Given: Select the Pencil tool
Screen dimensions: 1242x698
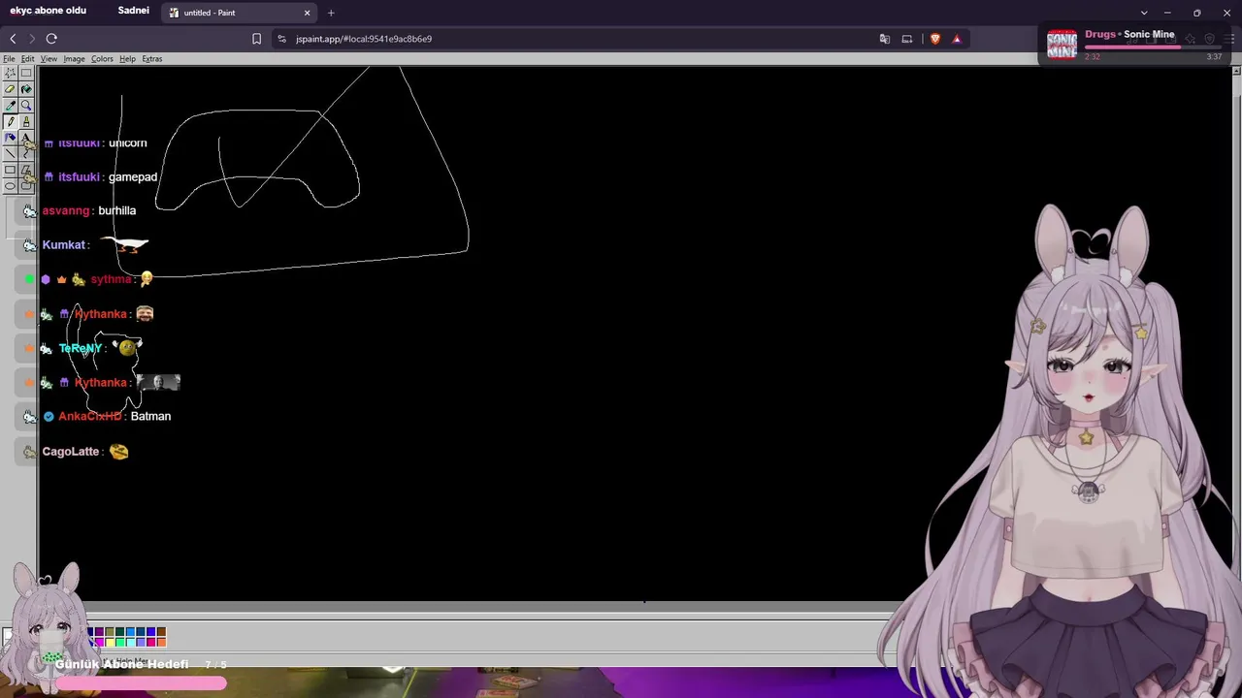Looking at the screenshot, I should click(x=10, y=121).
